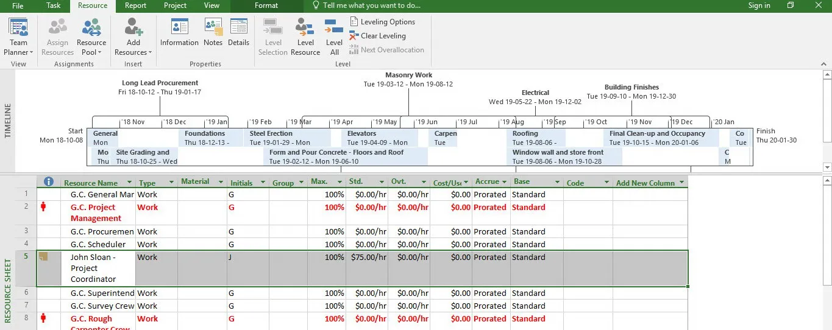Click overallocation indicator on G.C. Project Management
The width and height of the screenshot is (832, 330).
43,207
